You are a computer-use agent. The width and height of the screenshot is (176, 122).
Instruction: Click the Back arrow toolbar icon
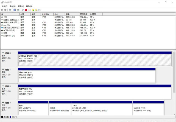(2, 10)
